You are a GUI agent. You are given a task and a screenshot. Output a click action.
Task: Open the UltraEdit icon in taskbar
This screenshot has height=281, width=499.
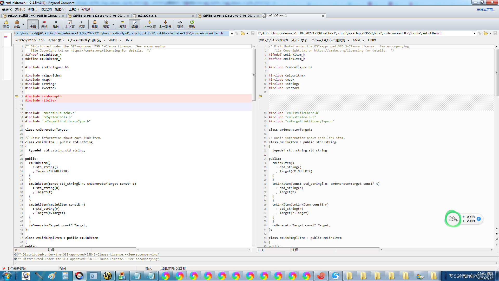point(107,276)
